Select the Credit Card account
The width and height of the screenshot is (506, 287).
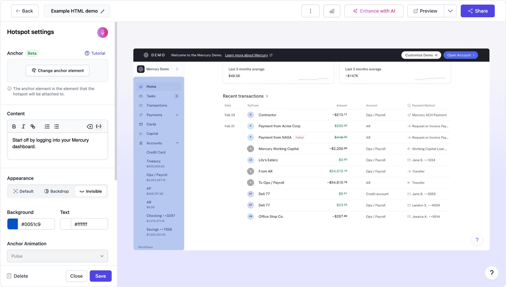coord(156,152)
